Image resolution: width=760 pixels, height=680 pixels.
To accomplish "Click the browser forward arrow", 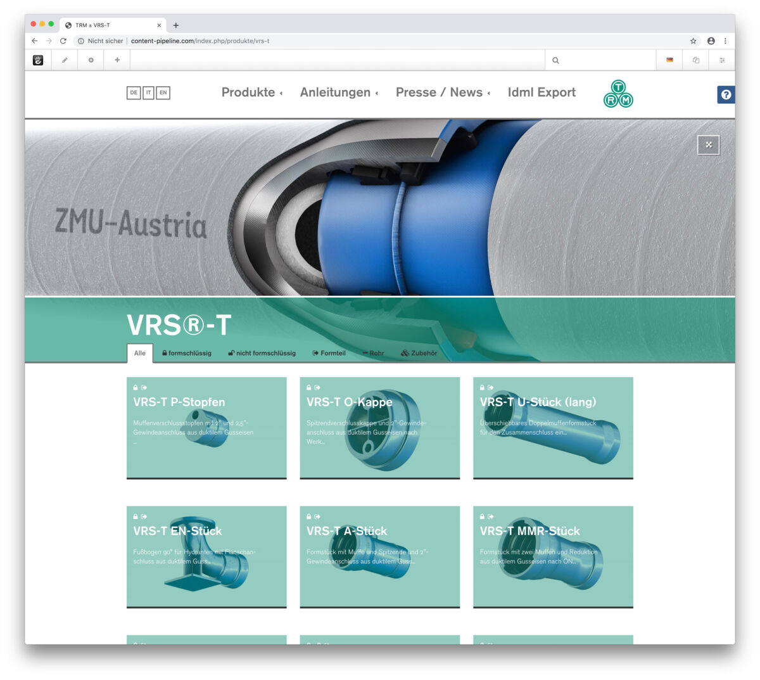I will coord(49,41).
